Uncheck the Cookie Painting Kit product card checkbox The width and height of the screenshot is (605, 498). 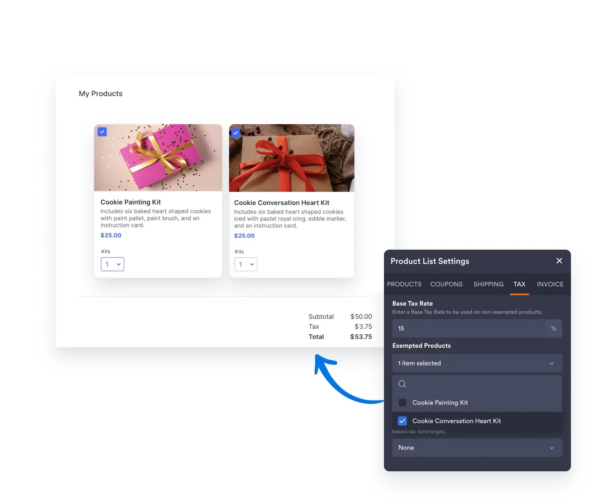click(x=102, y=132)
